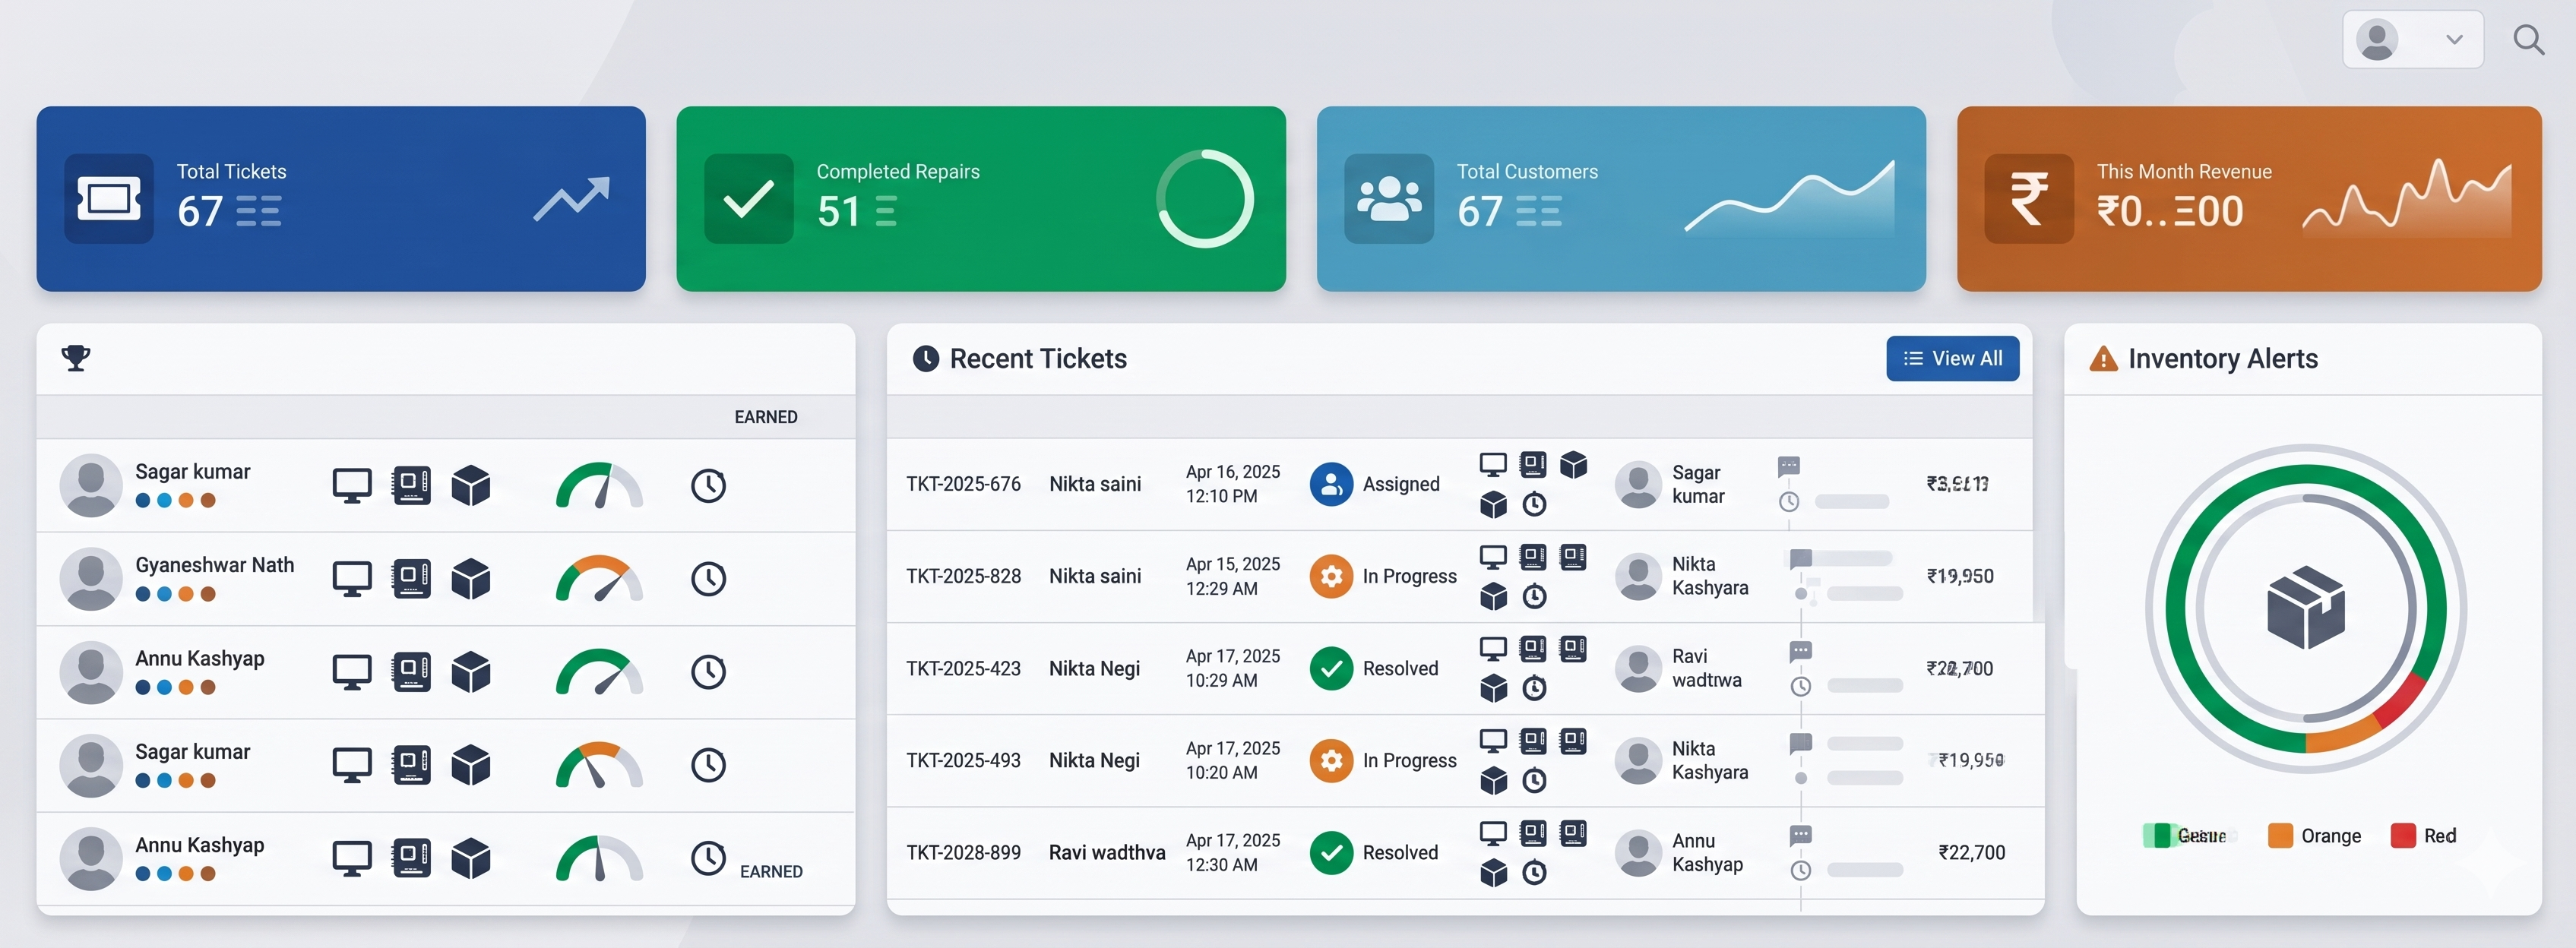Open ticket TKT-2025-493
Screen dimensions: 2576x948
tap(963, 760)
